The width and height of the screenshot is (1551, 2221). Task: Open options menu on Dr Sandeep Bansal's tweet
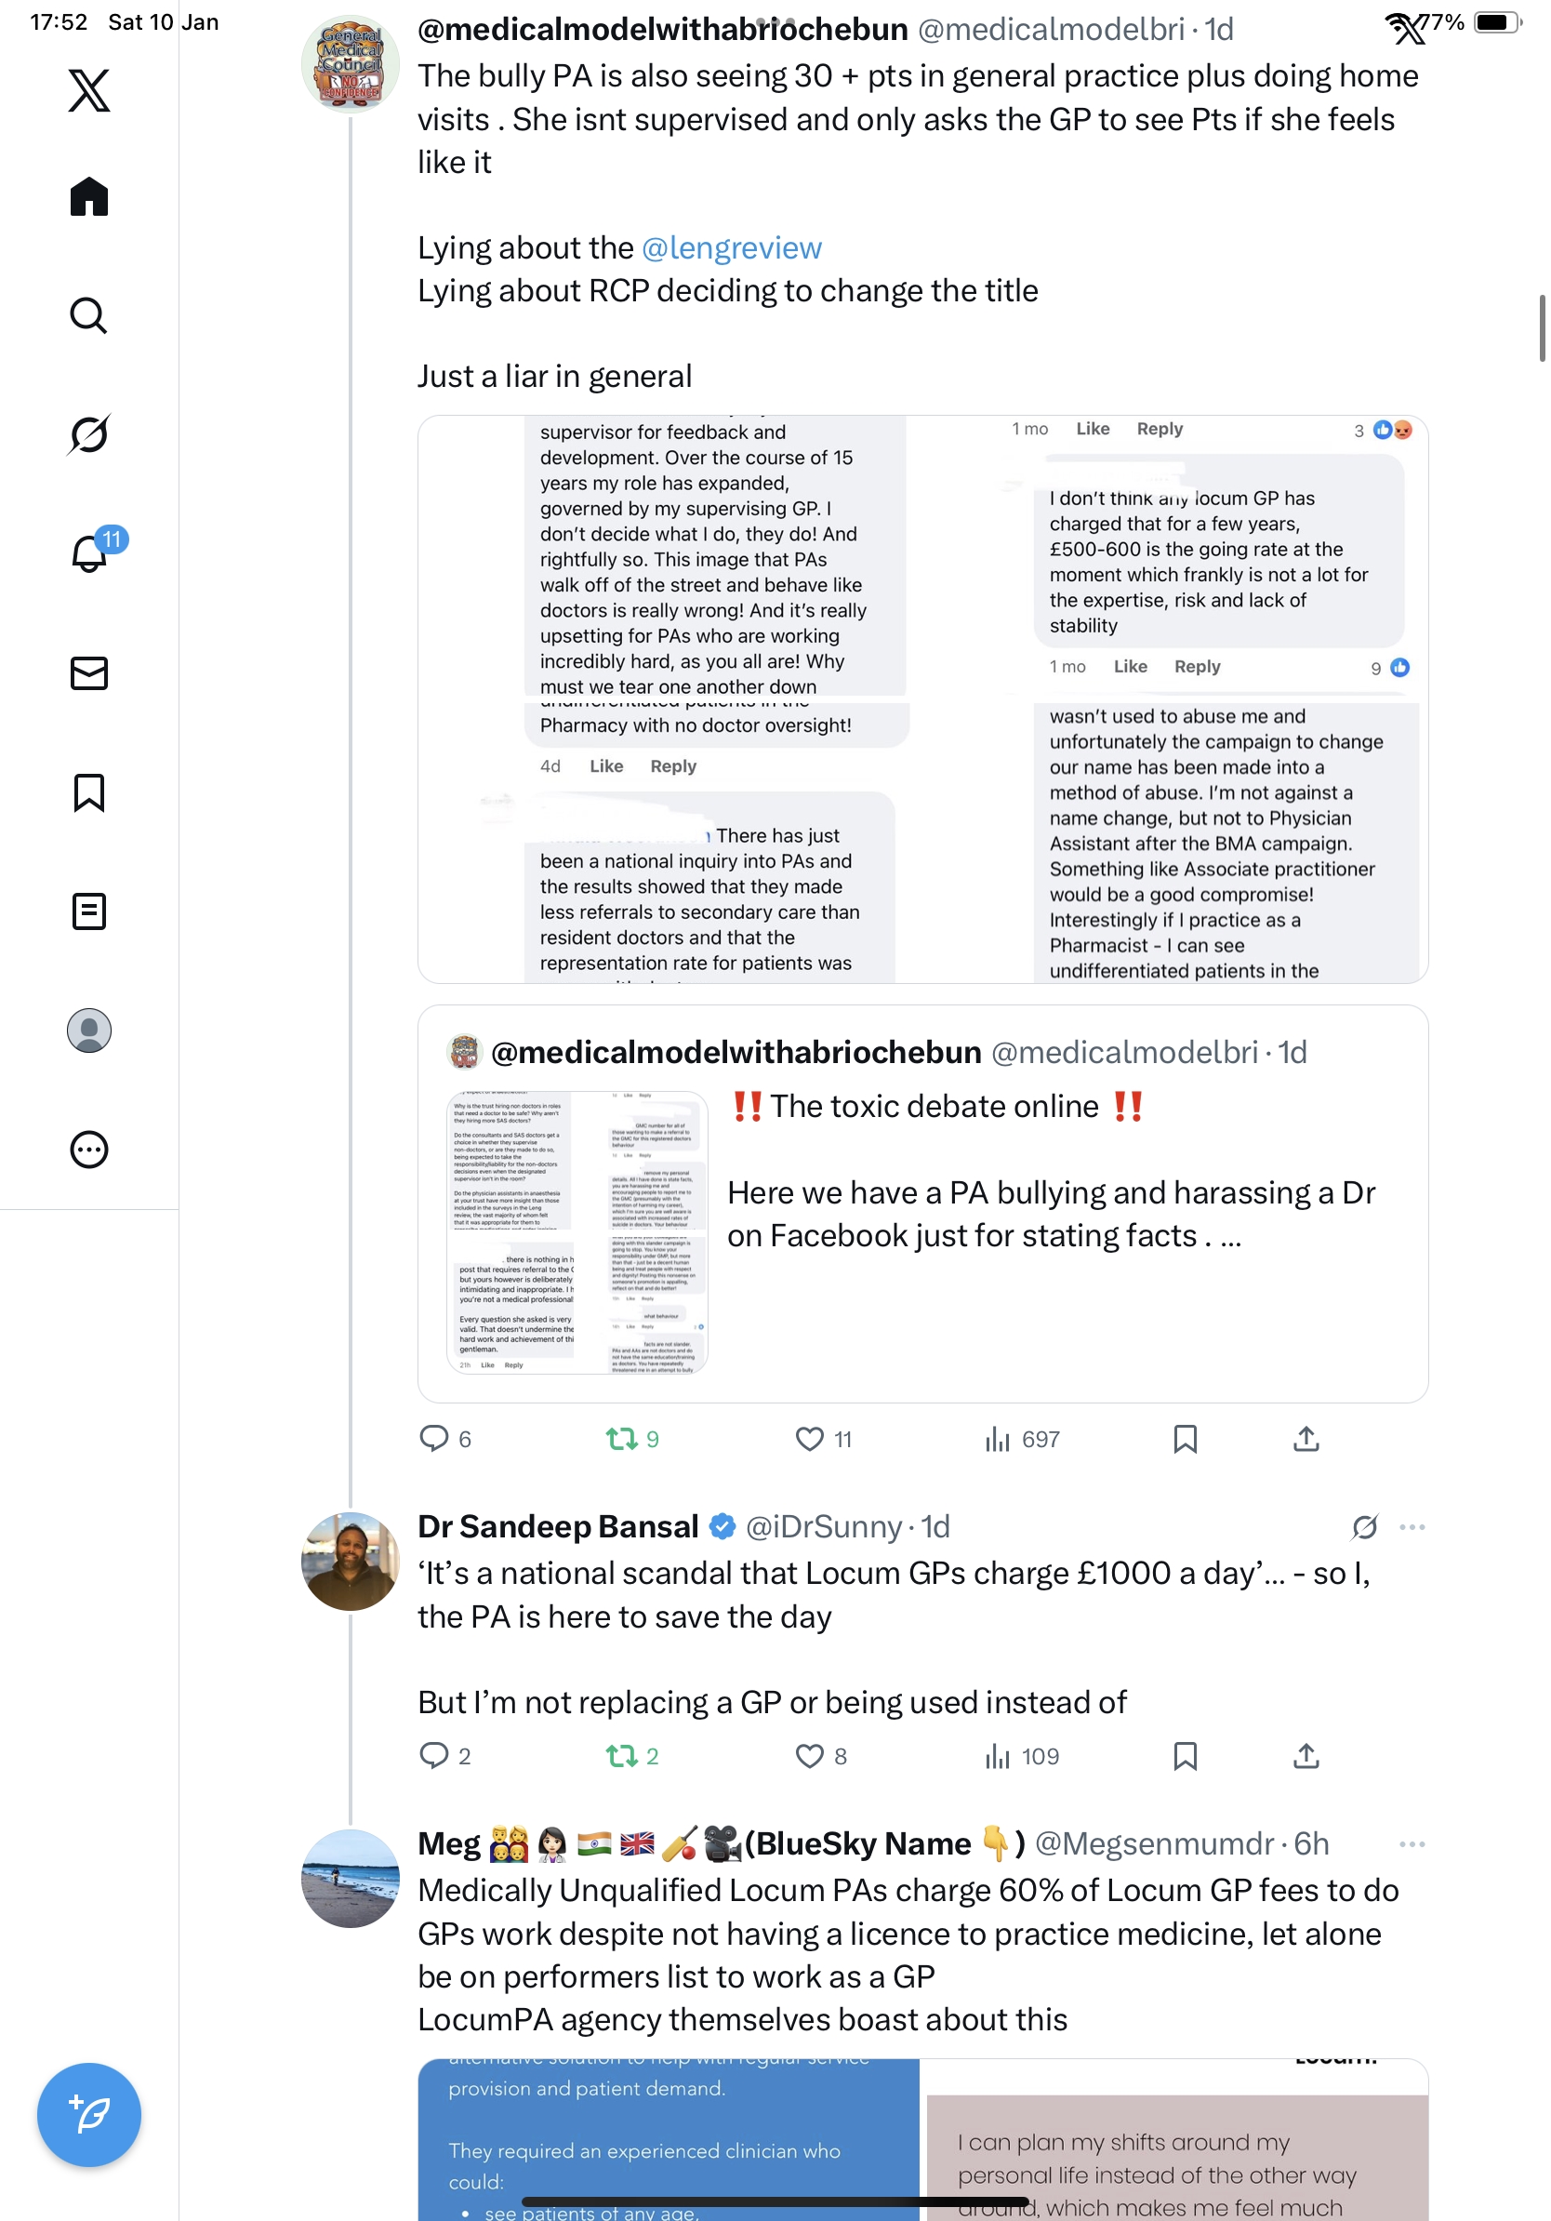[1412, 1527]
